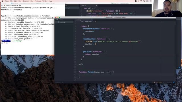
Task: Click the Twitter bird icon at desktop edge
Action: [x=179, y=68]
